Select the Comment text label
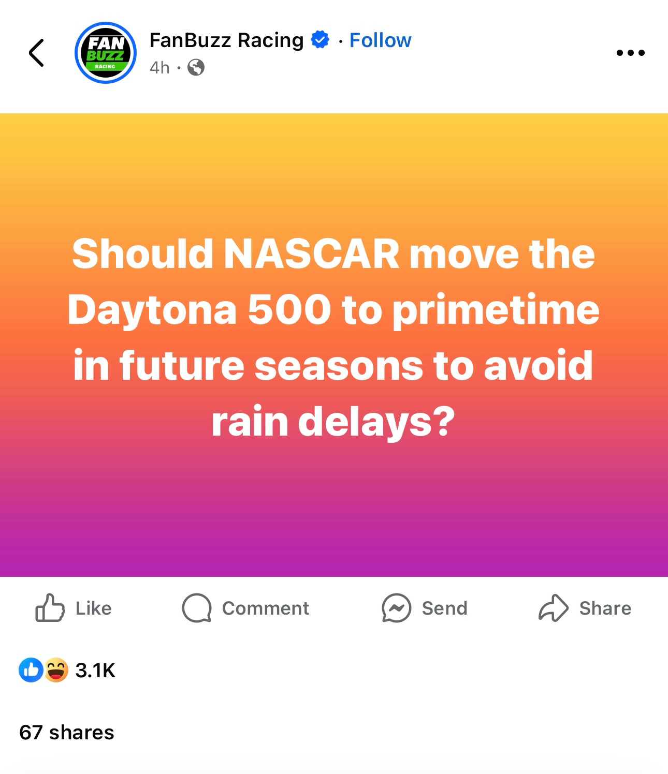Image resolution: width=668 pixels, height=774 pixels. click(265, 608)
